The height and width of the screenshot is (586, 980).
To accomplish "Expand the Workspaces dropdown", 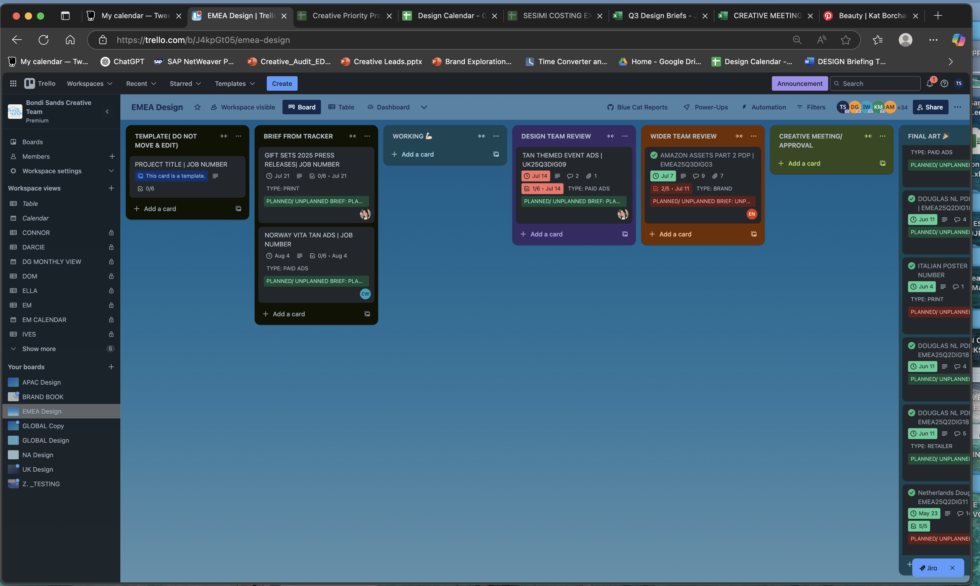I will 90,83.
